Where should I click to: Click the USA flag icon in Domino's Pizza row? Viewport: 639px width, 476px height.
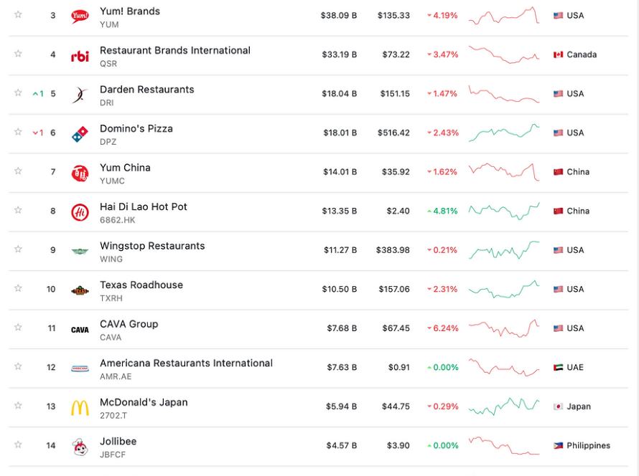(558, 133)
